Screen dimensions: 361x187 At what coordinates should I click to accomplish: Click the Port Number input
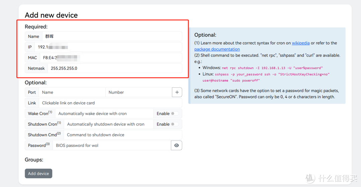pyautogui.click(x=139, y=92)
